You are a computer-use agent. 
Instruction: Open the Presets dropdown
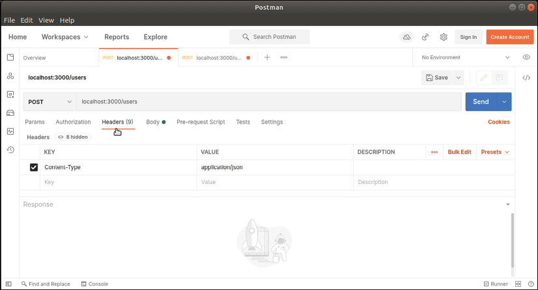pos(495,152)
